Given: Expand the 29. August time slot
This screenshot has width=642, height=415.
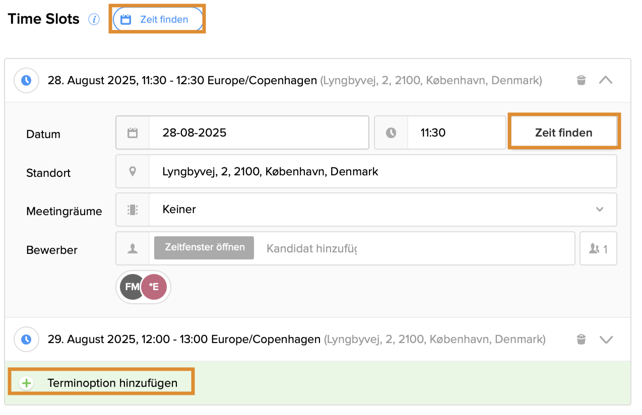Looking at the screenshot, I should click(x=606, y=339).
